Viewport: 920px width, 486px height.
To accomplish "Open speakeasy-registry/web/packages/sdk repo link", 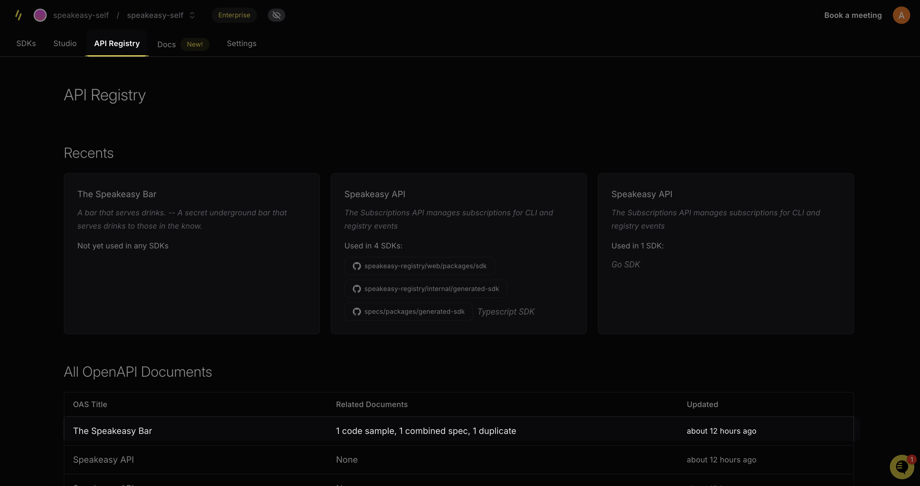I will pos(419,266).
